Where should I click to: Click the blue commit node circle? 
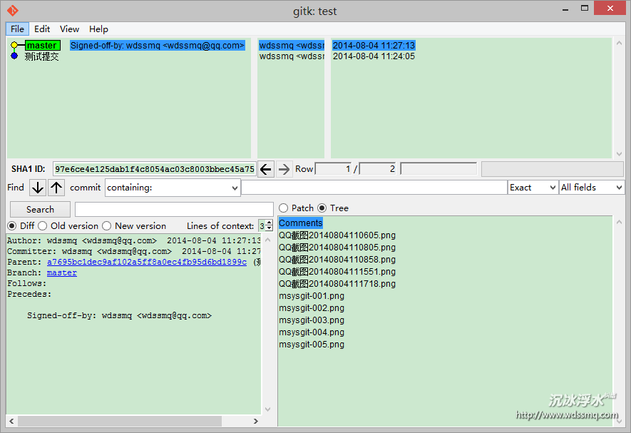pyautogui.click(x=14, y=56)
